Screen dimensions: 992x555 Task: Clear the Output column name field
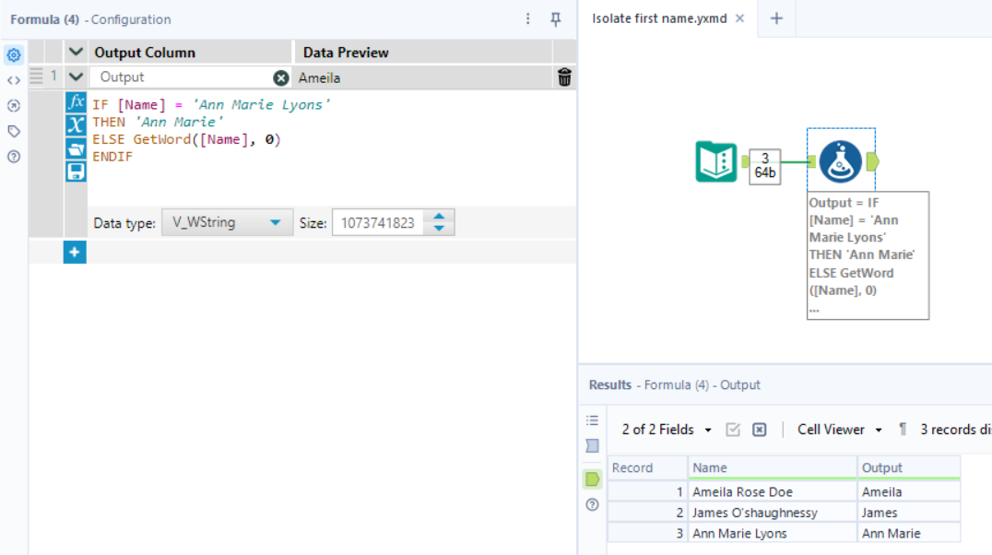[280, 77]
